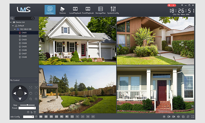Open LocalPlayback from the top toolbar
This screenshot has height=123, width=205.
point(75,10)
